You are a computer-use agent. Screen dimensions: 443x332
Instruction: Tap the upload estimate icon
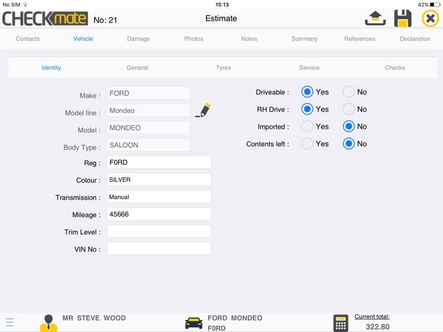375,18
